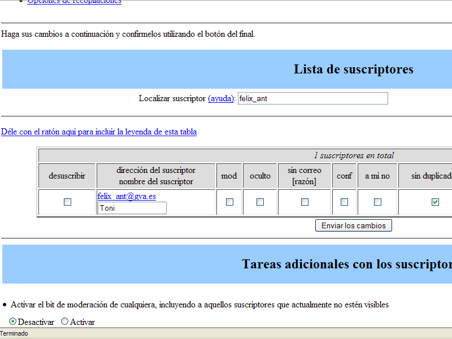Click the 'Terminado' status bar text
Image resolution: width=452 pixels, height=339 pixels.
[x=14, y=334]
